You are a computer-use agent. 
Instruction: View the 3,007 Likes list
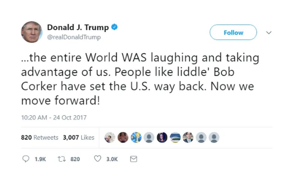click(x=79, y=137)
